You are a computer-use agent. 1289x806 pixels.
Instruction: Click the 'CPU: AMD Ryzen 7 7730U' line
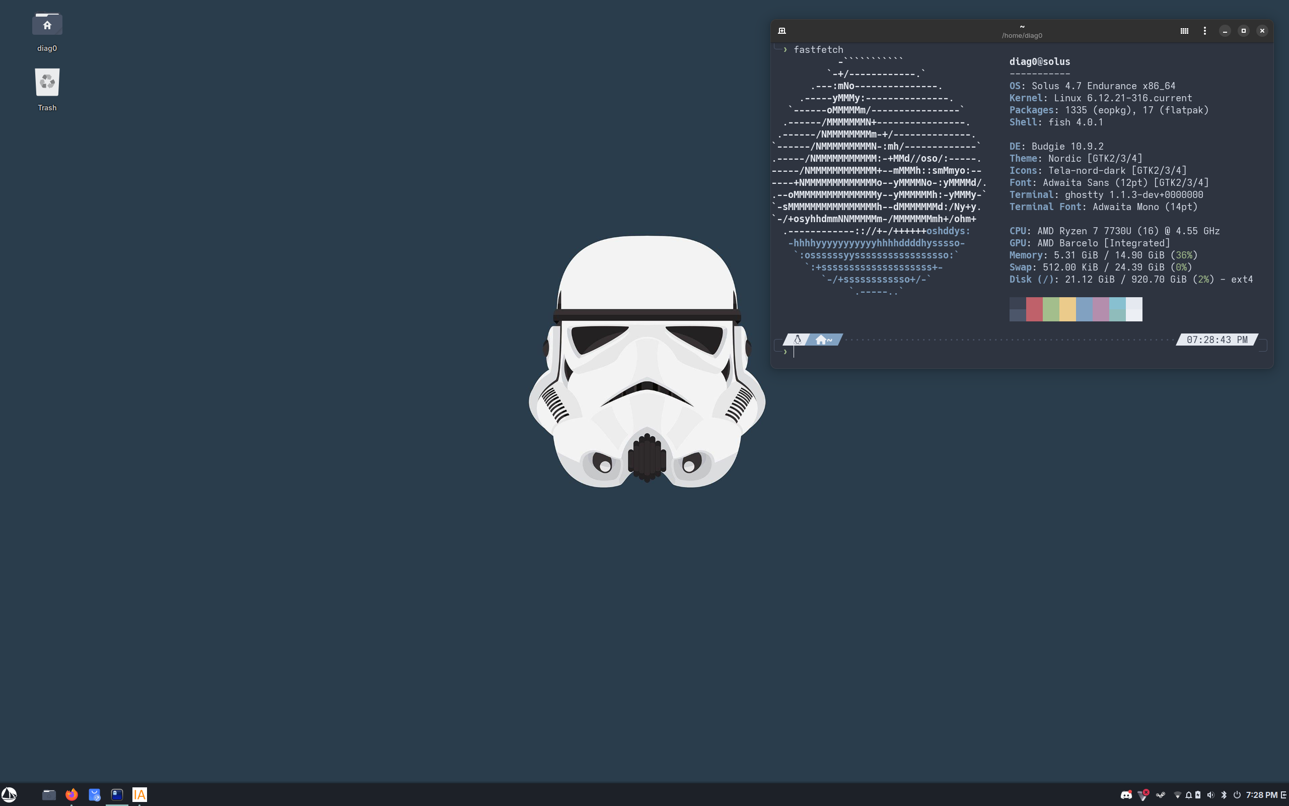coord(1115,231)
